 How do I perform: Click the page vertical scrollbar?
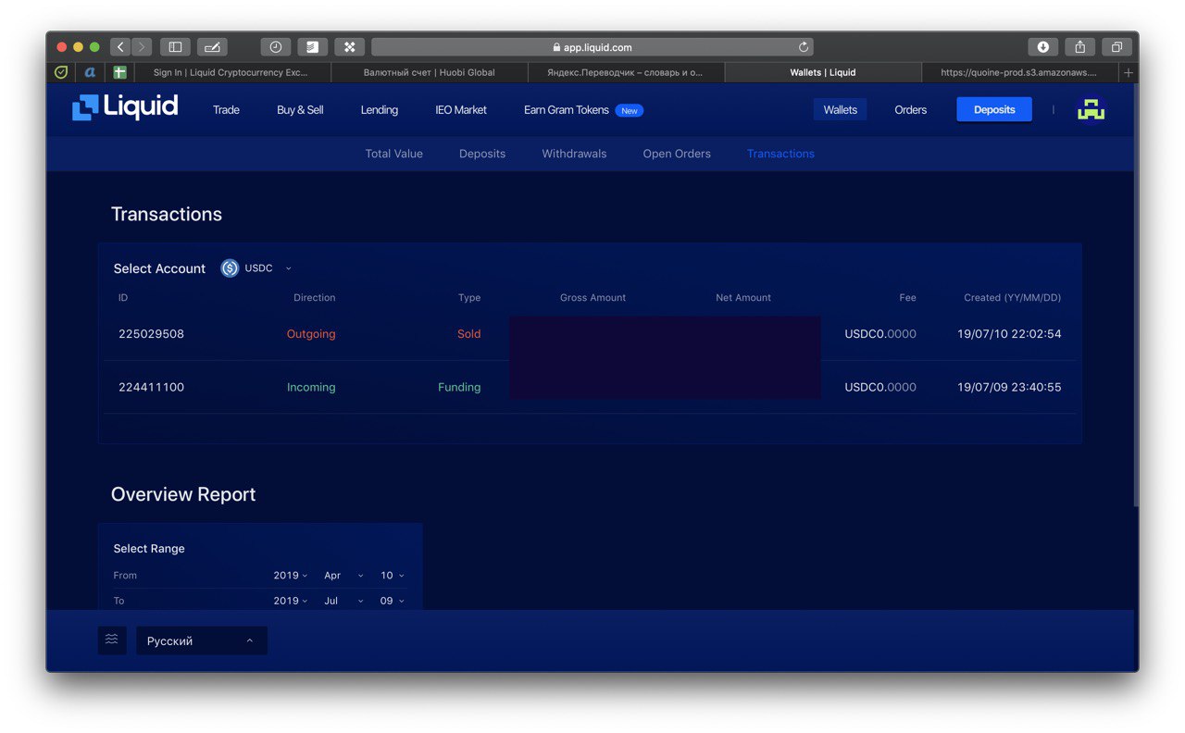pos(1136,296)
